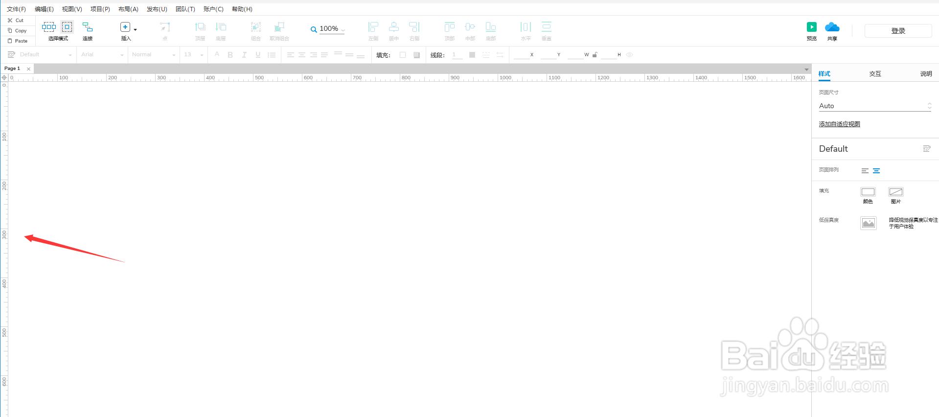The width and height of the screenshot is (939, 417).
Task: Click the green 预览 preview button
Action: click(x=812, y=27)
